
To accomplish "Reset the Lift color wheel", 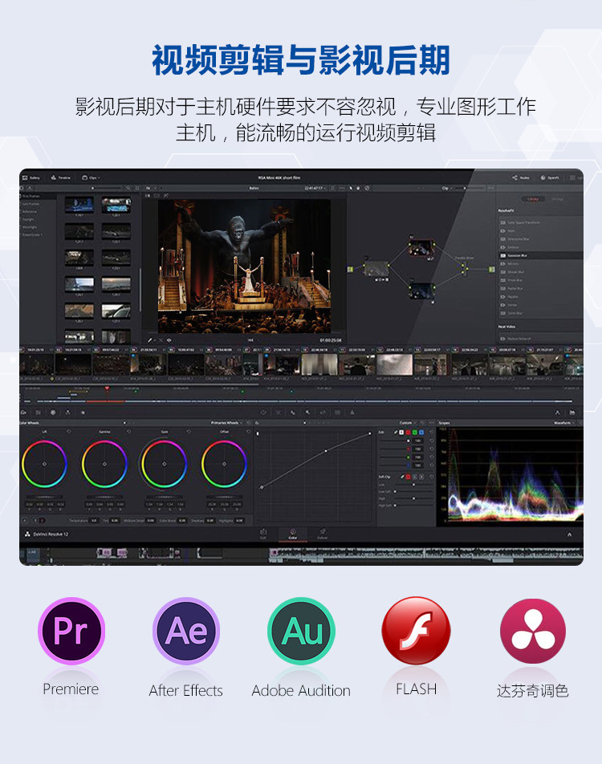I will (x=69, y=432).
